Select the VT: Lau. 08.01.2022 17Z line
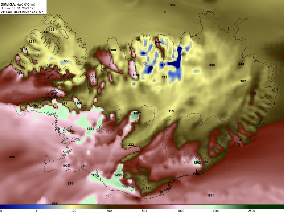 [x=22, y=12]
